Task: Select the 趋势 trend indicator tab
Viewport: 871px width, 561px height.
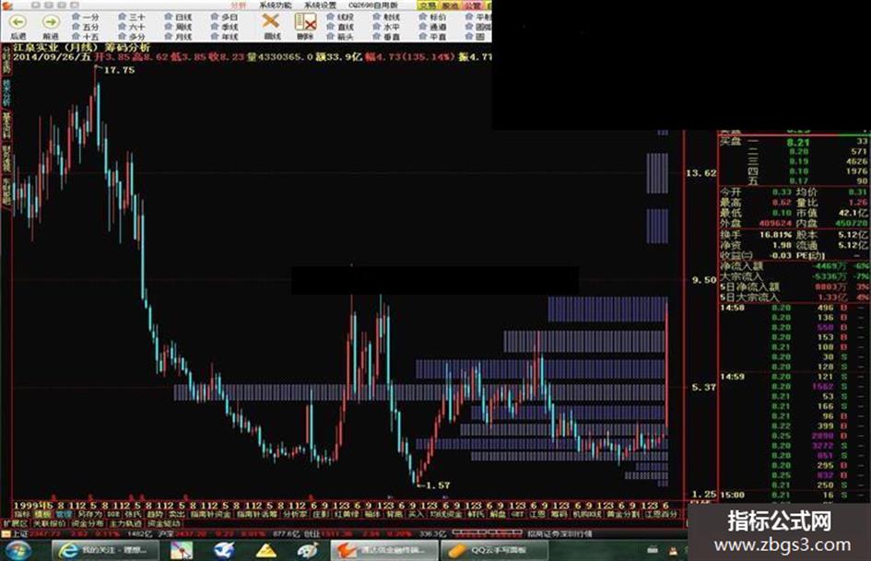Action: (x=155, y=514)
